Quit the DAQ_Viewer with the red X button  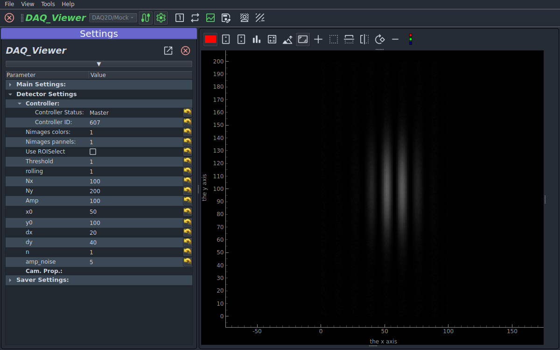point(9,18)
